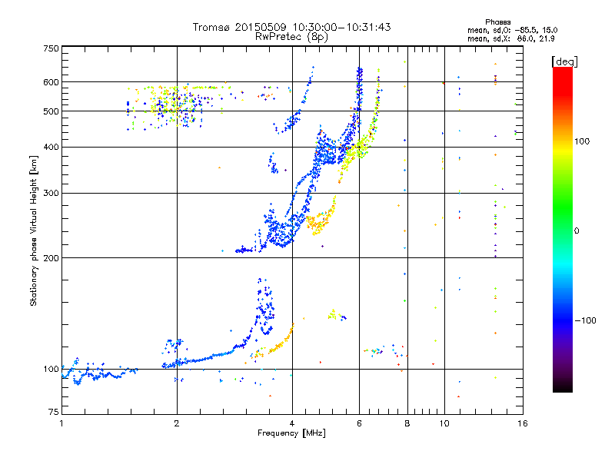Click the "Phases" heading text
This screenshot has height=461, width=615.
pos(497,22)
